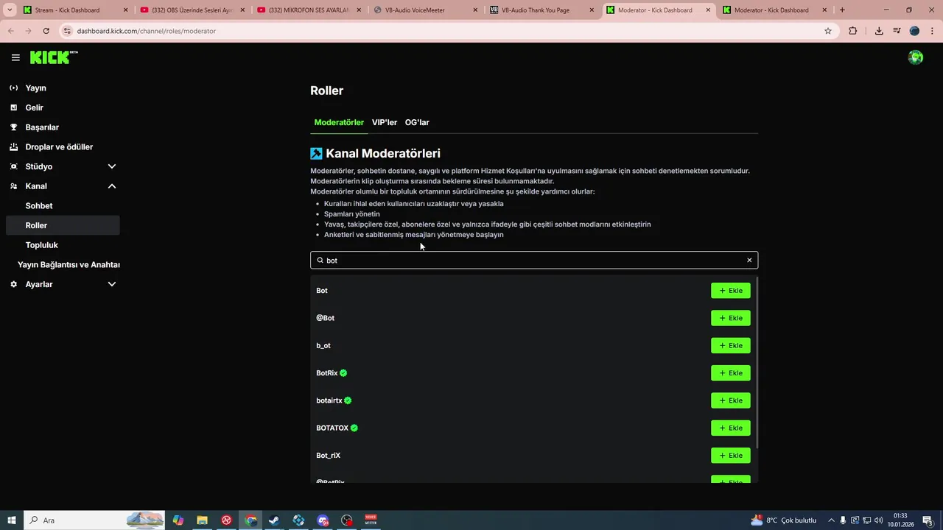Viewport: 943px width, 530px height.
Task: View site information icon in address bar
Action: pyautogui.click(x=67, y=31)
